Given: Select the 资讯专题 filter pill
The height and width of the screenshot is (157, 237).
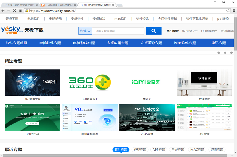Looking at the screenshot, I should tap(217, 150).
